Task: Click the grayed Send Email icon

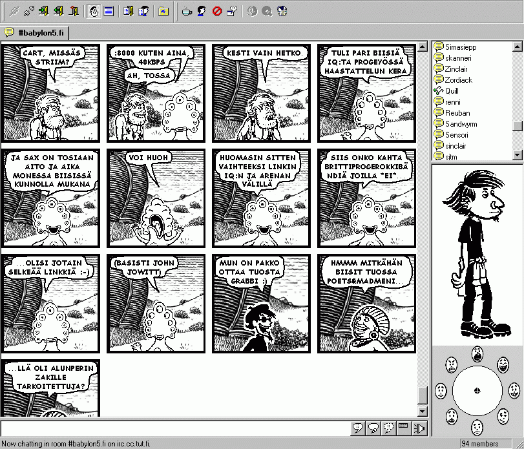Action: [x=252, y=12]
